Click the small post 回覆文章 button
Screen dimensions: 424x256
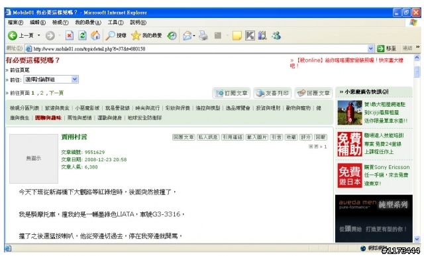(184, 137)
